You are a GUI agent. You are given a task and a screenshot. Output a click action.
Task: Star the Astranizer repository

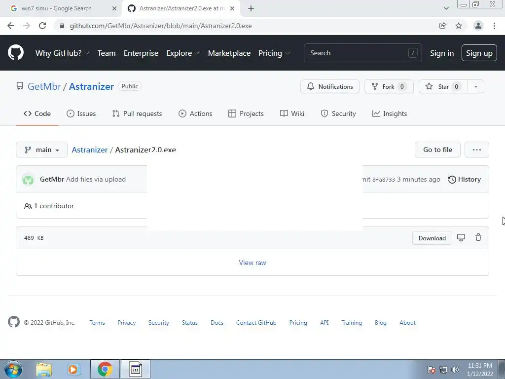[443, 86]
